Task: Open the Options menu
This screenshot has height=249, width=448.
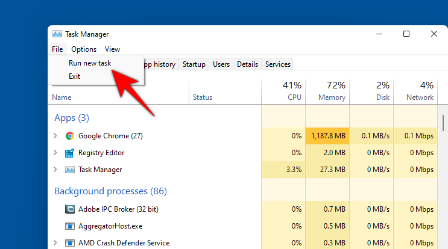Action: coord(84,49)
